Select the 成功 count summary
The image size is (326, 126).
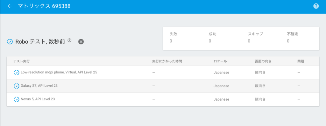click(212, 37)
